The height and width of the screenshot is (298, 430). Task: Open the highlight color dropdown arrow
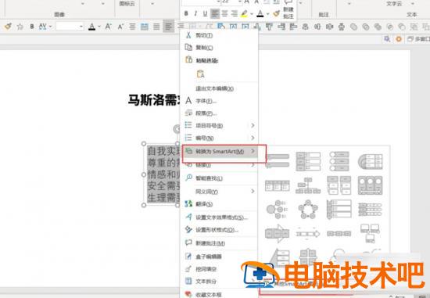(252, 14)
